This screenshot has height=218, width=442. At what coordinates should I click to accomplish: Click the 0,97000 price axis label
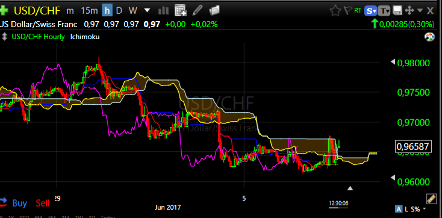coord(414,122)
